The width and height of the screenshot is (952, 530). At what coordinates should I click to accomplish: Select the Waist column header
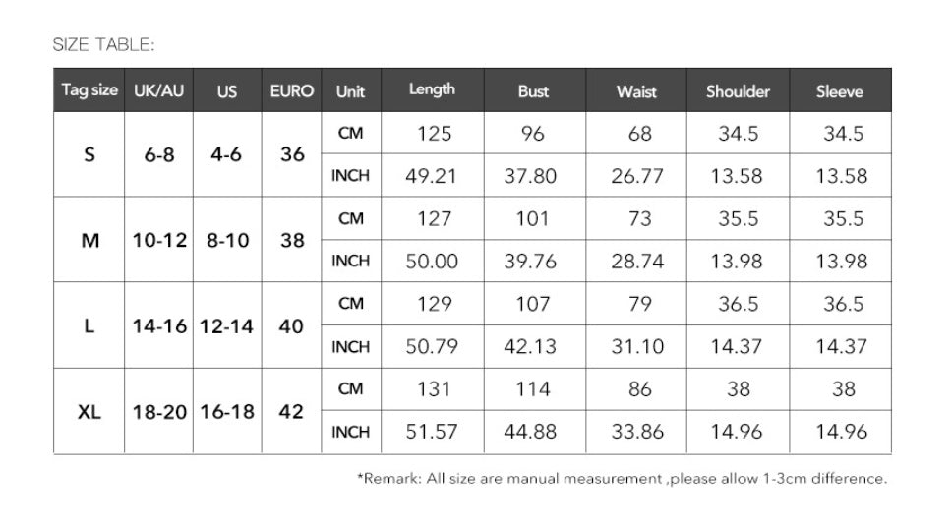point(636,91)
